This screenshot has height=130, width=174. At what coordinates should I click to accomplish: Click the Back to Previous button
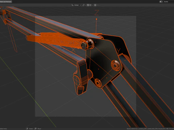6,1
